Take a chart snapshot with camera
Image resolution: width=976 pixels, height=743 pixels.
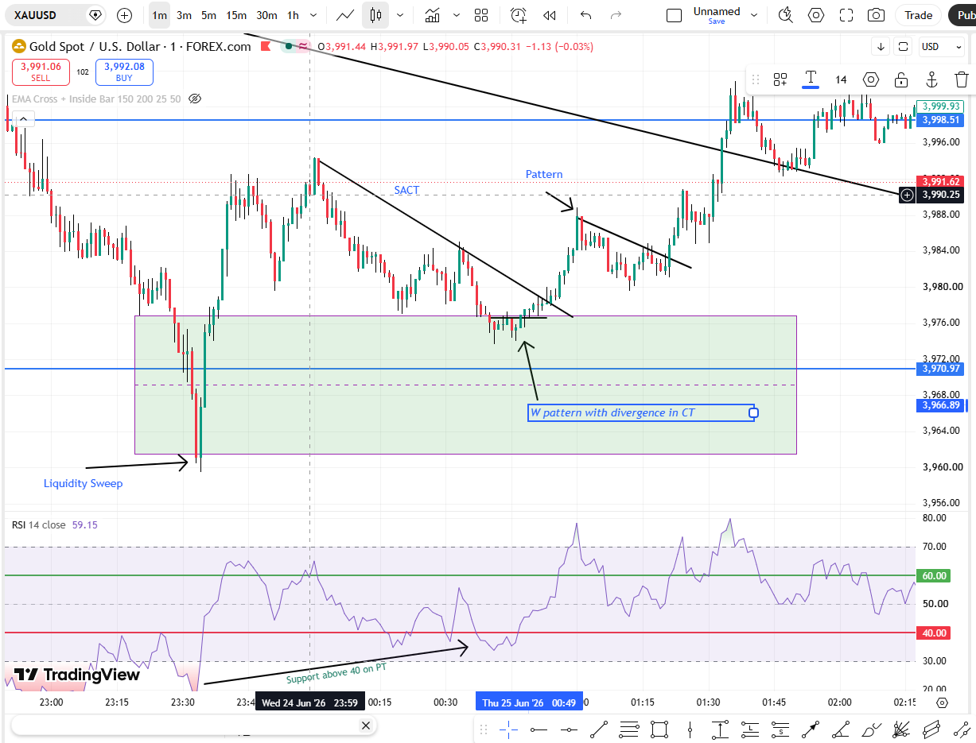click(x=876, y=15)
